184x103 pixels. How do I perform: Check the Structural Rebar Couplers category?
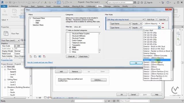(70, 34)
